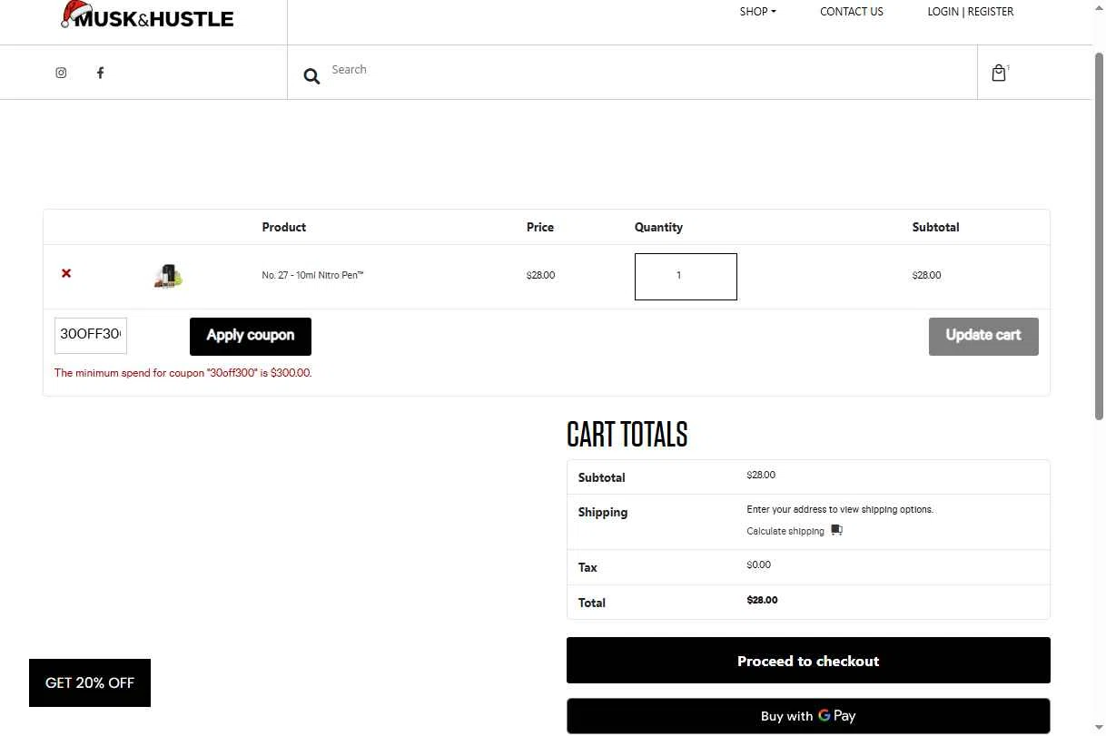The image size is (1106, 736).
Task: Click Buy with G Pay button
Action: 808,716
